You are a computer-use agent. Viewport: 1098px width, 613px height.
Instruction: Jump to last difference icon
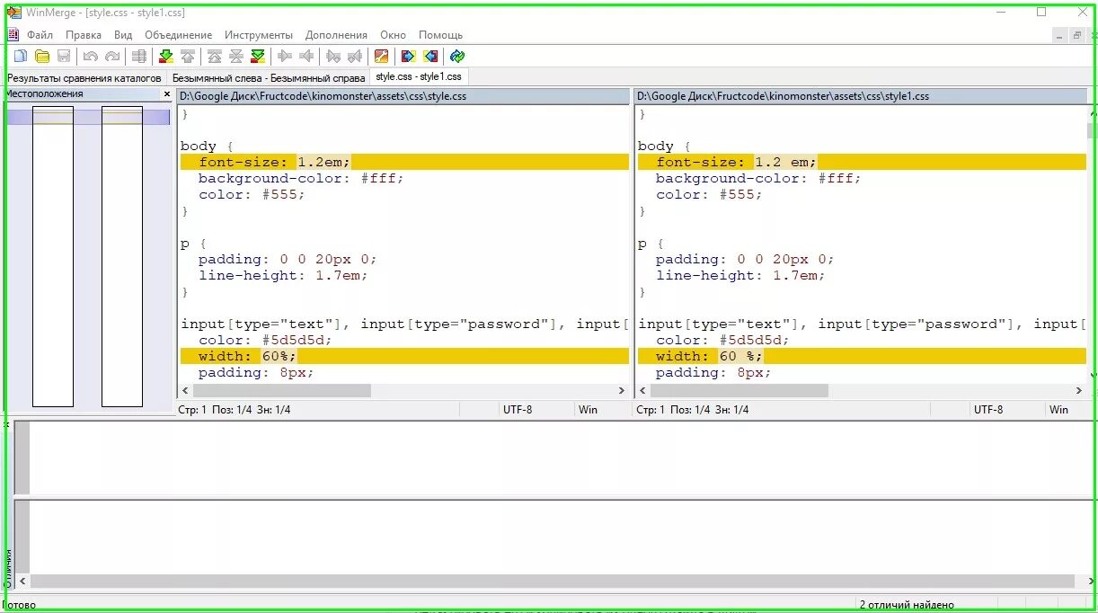[258, 57]
